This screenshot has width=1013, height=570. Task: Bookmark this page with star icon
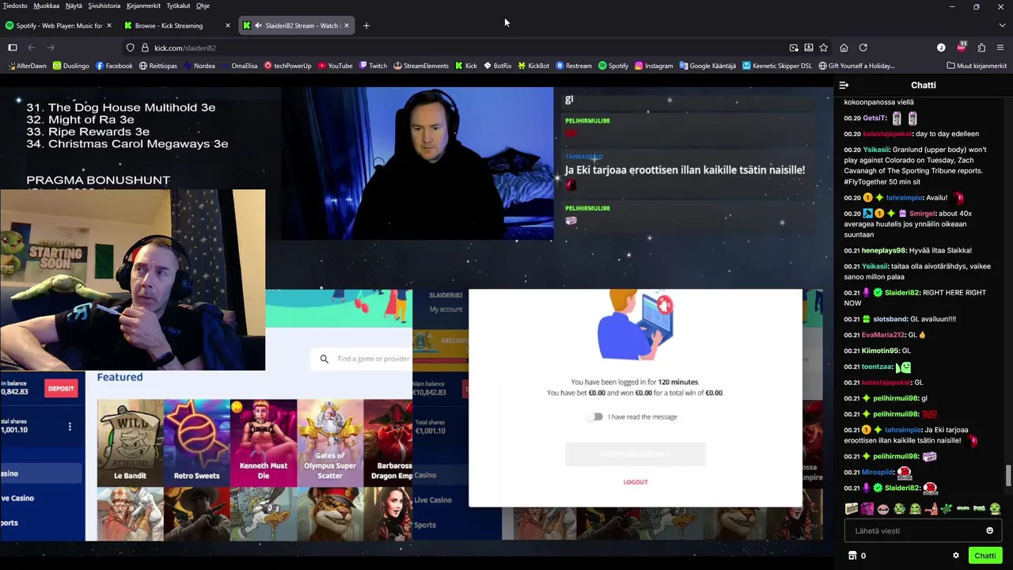[x=823, y=47]
